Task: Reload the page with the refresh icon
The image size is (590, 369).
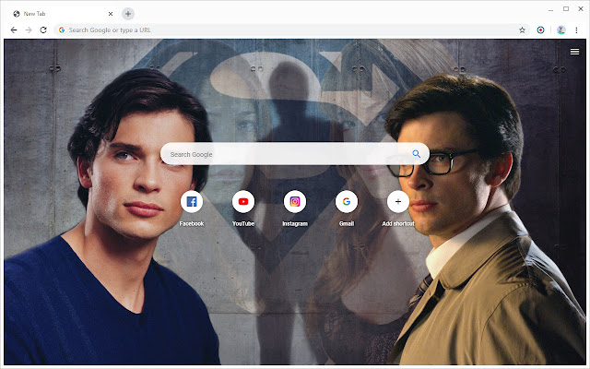Action: (x=43, y=30)
